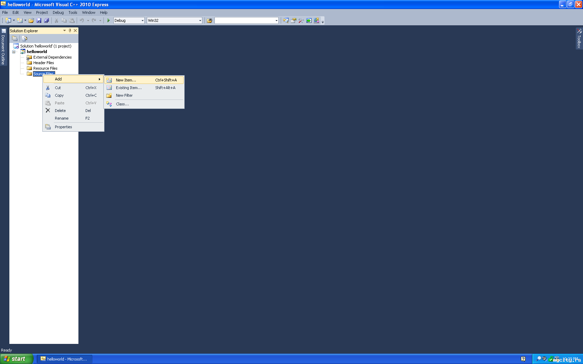Click the Start Page toolbar icon
Viewport: 583px width, 364px height.
309,20
